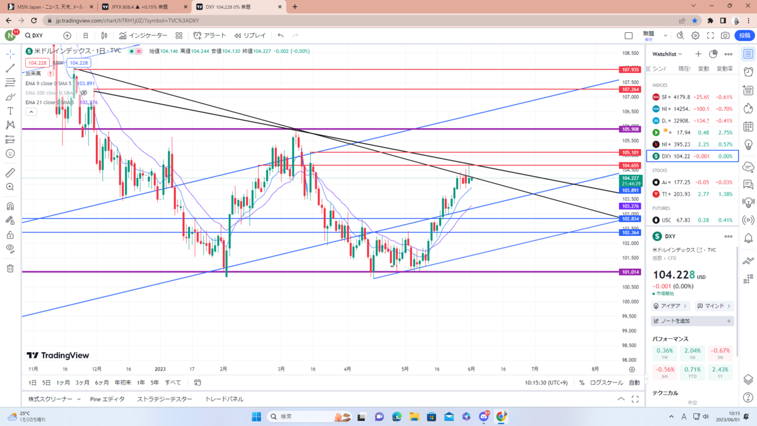This screenshot has width=757, height=426.
Task: Click ノートを追加 add note field
Action: pyautogui.click(x=692, y=321)
